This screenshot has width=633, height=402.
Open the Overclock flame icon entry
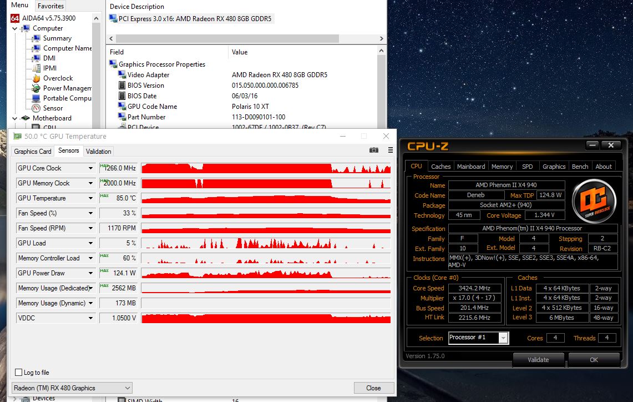36,78
